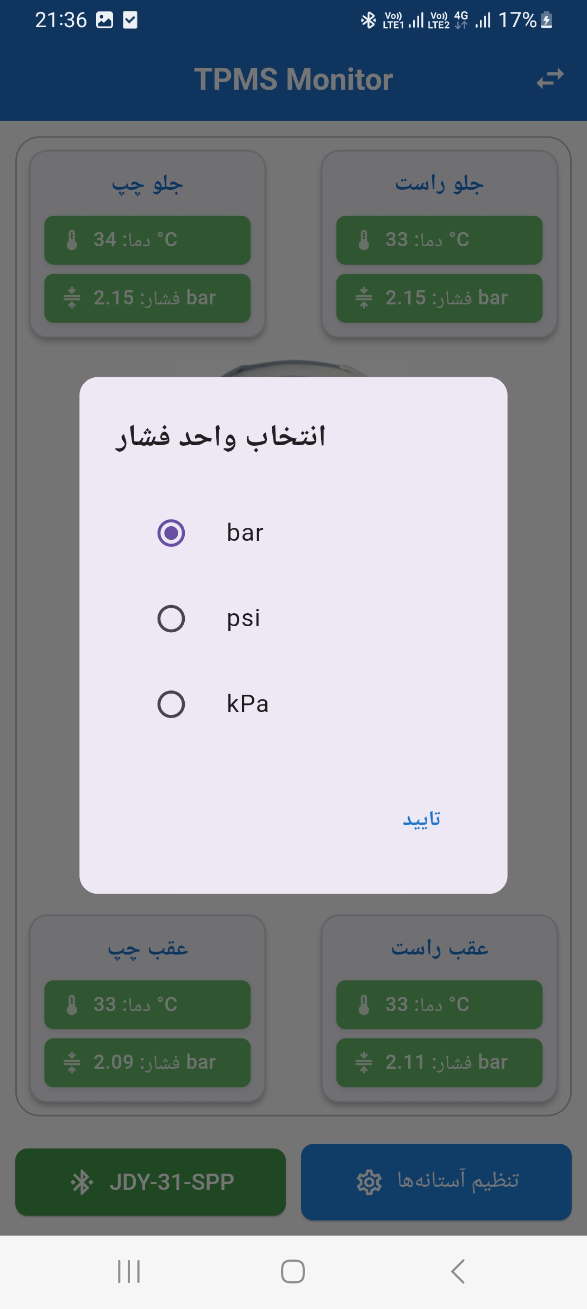Confirm unit with تایید button
The height and width of the screenshot is (1309, 587).
click(x=422, y=819)
